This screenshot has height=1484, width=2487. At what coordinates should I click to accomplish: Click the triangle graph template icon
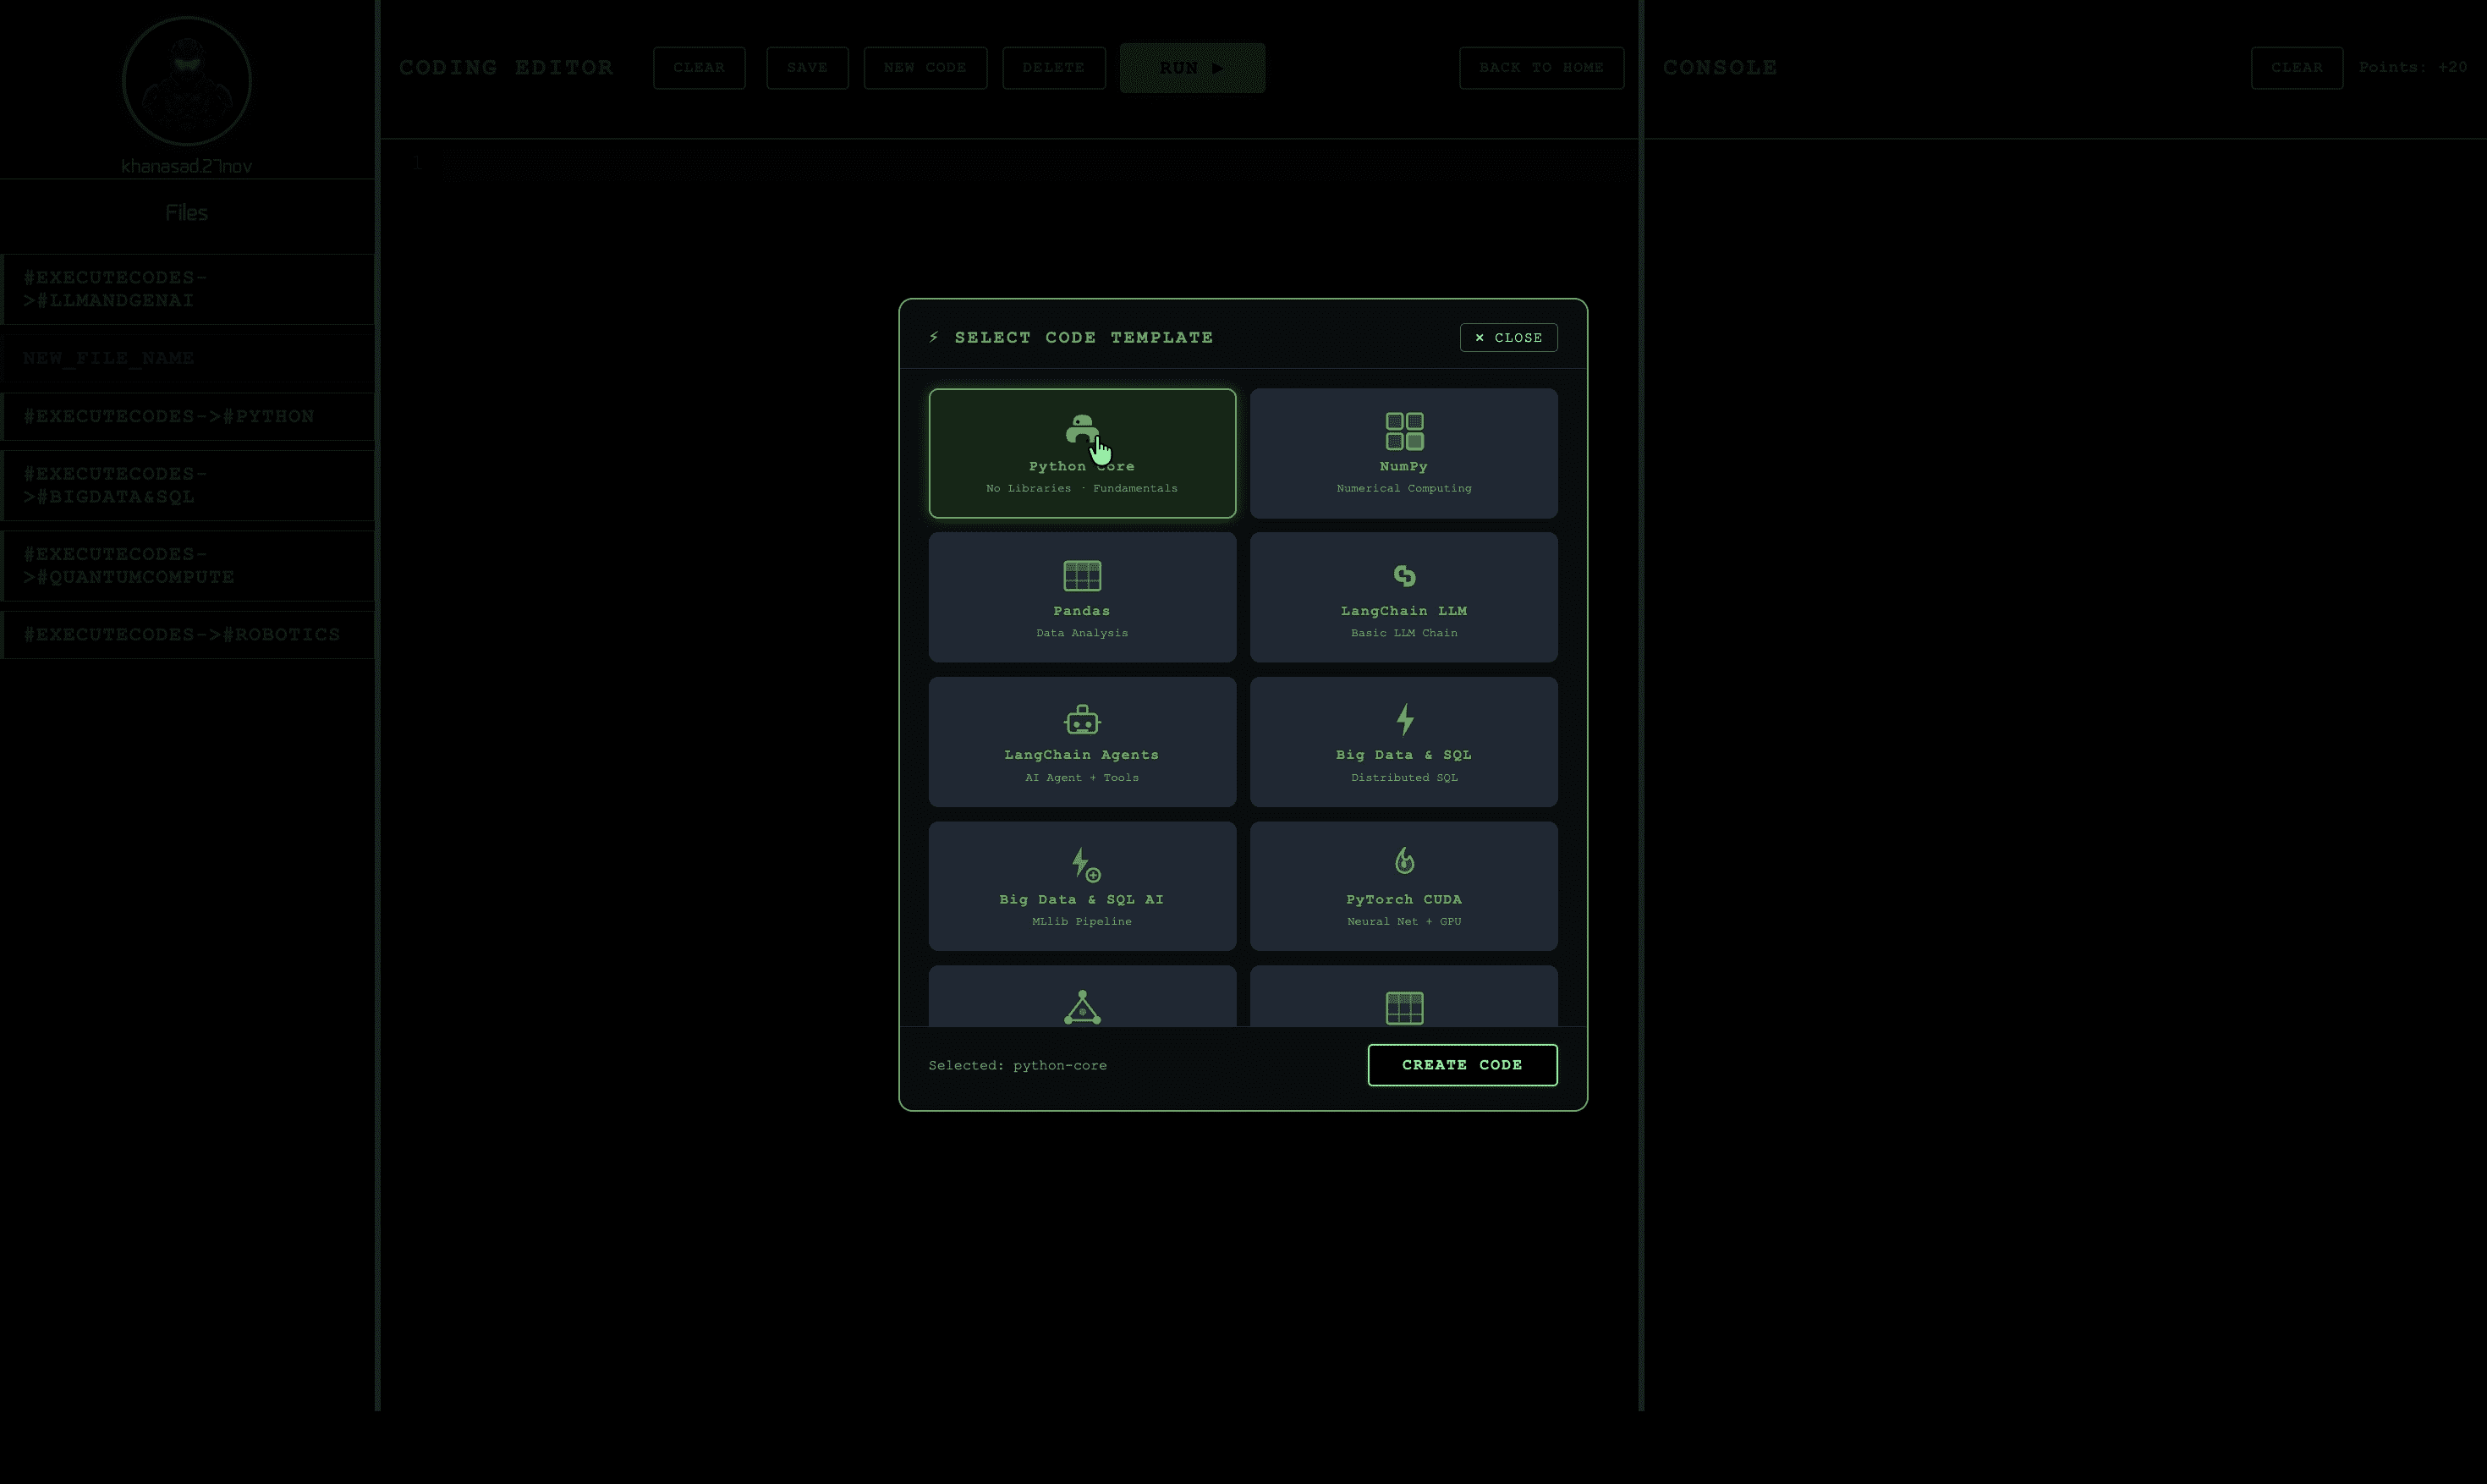pyautogui.click(x=1082, y=1007)
